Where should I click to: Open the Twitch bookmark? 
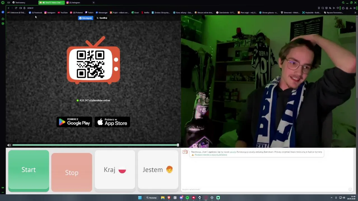tap(89, 13)
